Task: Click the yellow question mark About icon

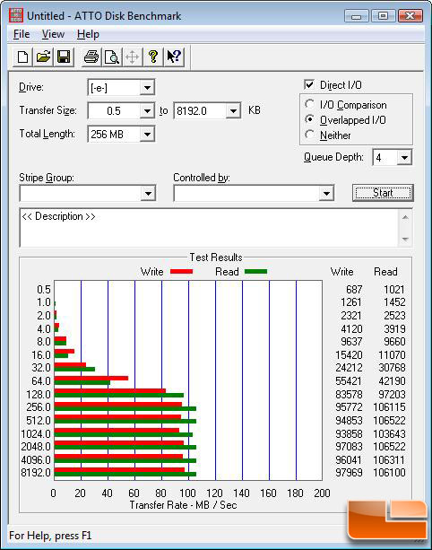Action: [152, 57]
